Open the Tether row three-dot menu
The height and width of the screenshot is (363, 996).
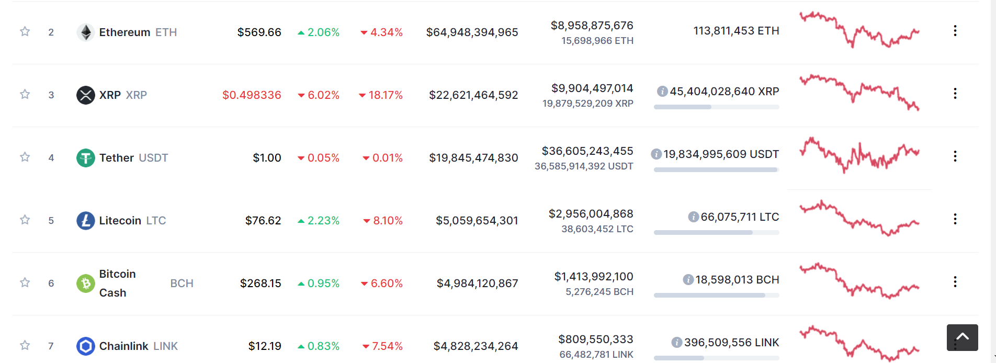pyautogui.click(x=955, y=156)
